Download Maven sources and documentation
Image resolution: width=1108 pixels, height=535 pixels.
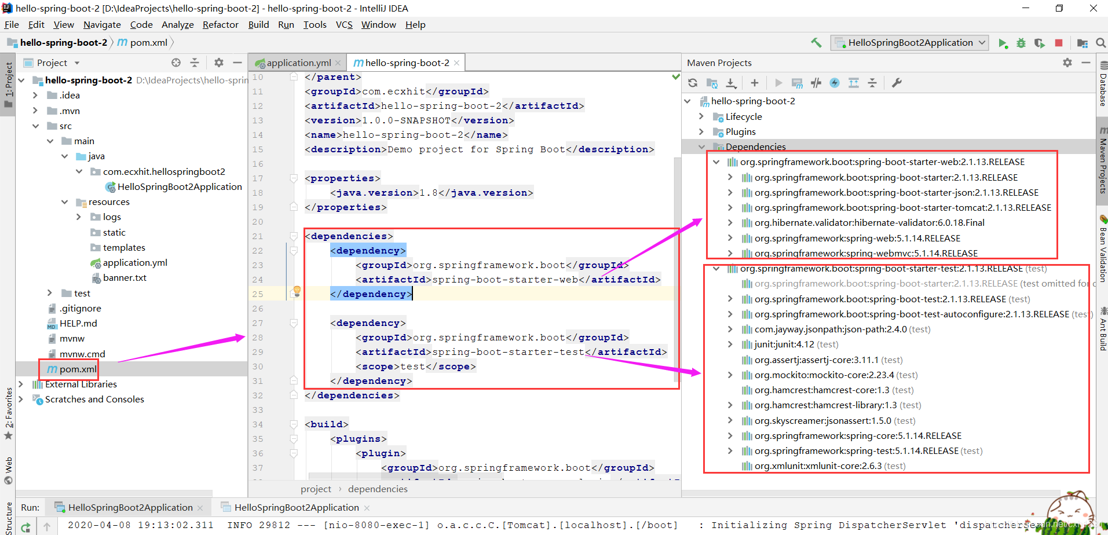732,83
